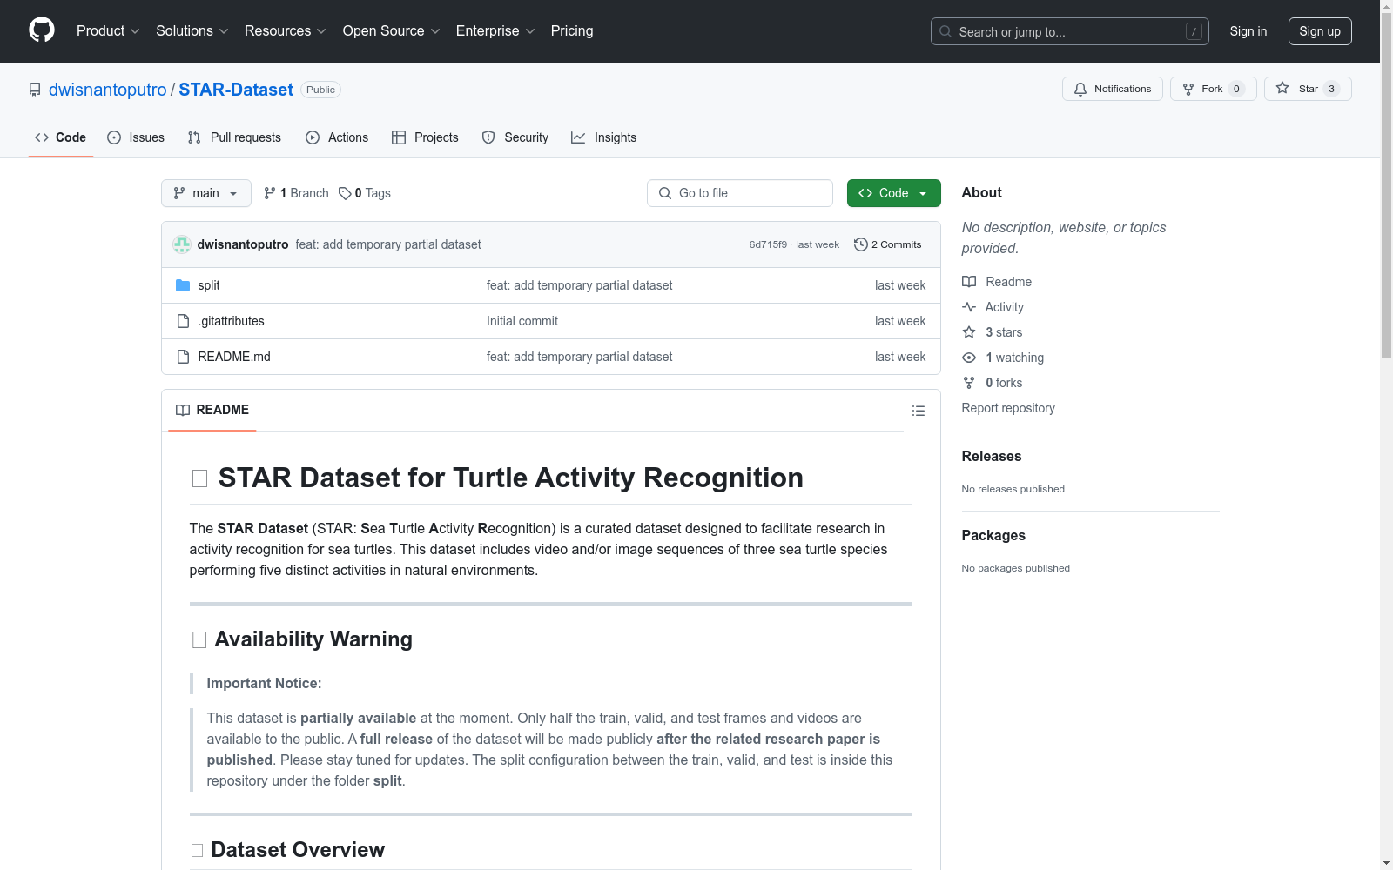Screen dimensions: 1393x870
Task: Open the Resources dropdown menu
Action: point(286,31)
